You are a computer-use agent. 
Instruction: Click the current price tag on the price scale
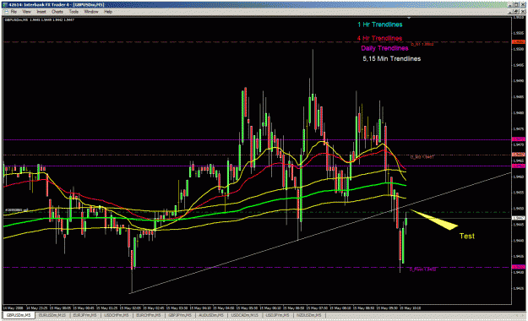pos(518,218)
